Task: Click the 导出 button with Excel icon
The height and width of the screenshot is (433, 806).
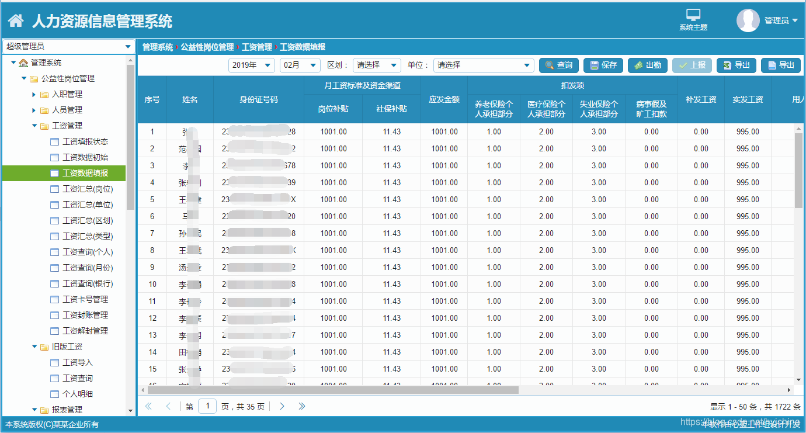Action: click(736, 65)
